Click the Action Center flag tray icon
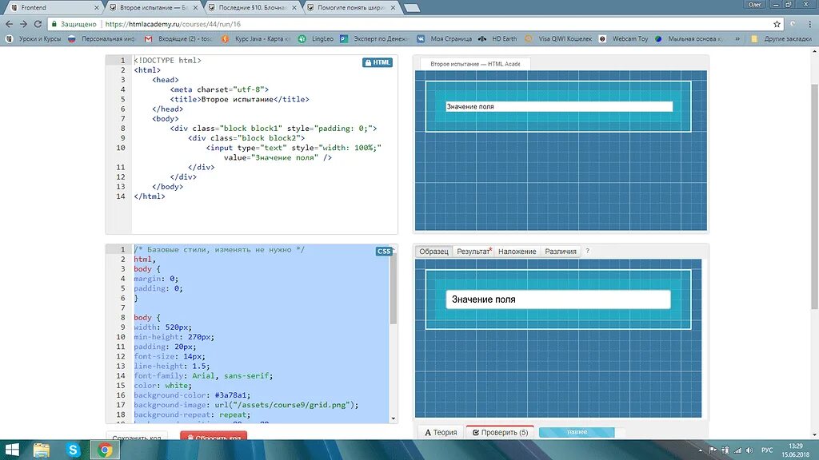The width and height of the screenshot is (819, 460). 713,450
